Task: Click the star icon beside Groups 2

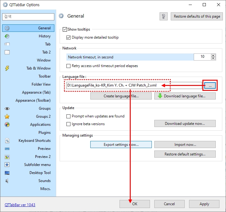Action: click(x=7, y=117)
